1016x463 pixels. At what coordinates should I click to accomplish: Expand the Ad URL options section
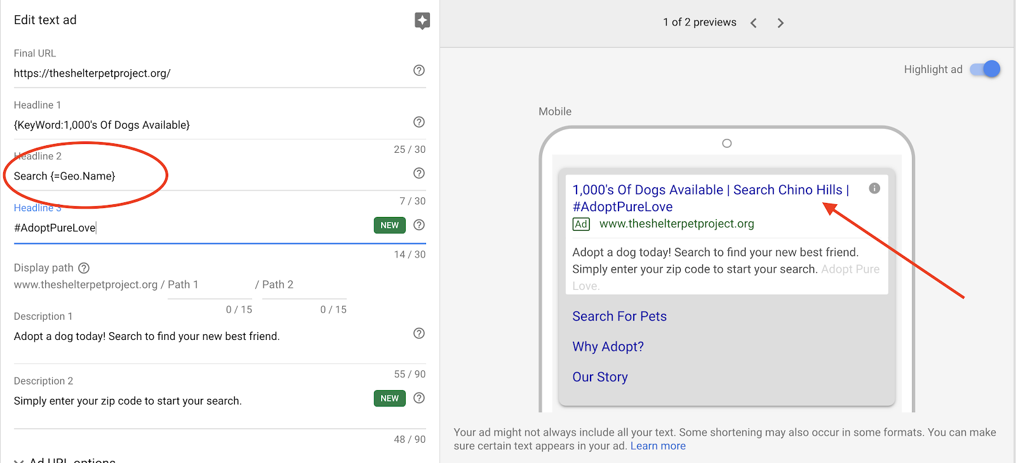point(65,460)
